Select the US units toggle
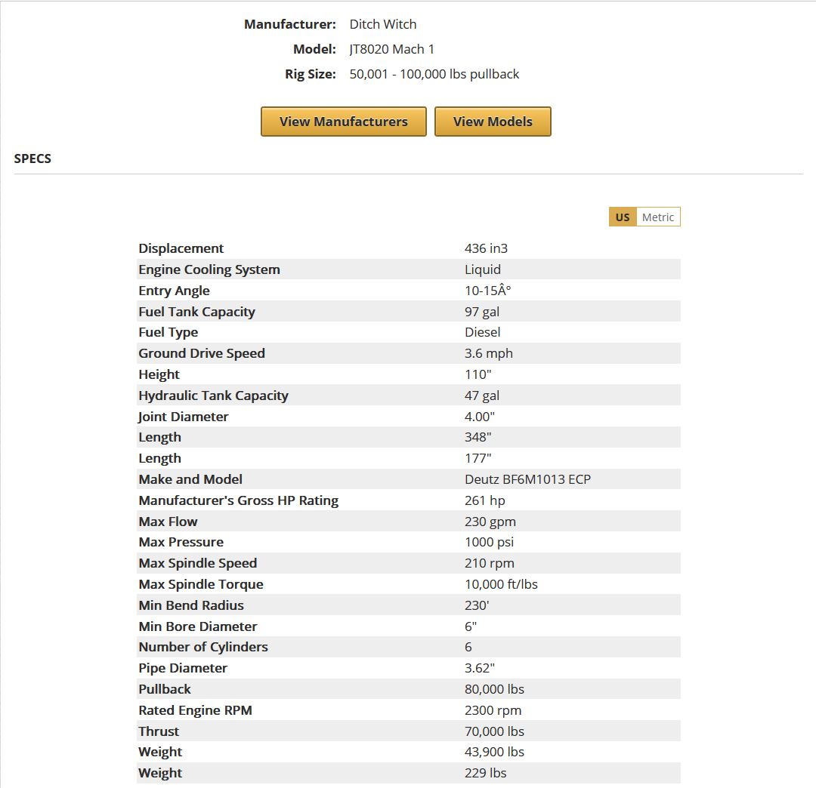The width and height of the screenshot is (816, 788). coord(623,217)
